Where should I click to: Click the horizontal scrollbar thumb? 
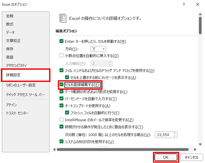click(x=123, y=149)
